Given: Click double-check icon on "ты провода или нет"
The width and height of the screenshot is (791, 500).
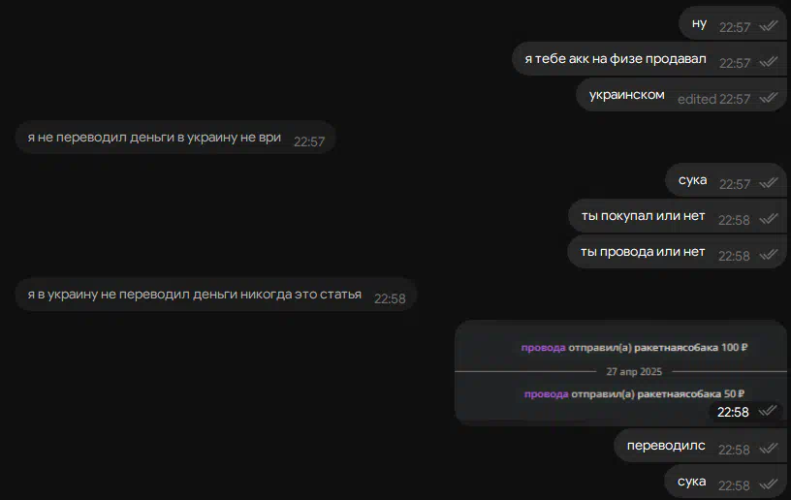Looking at the screenshot, I should pos(769,255).
